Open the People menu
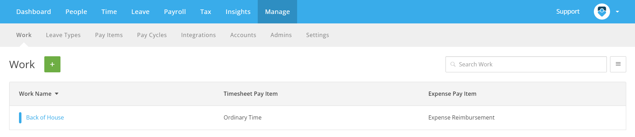 (x=76, y=12)
